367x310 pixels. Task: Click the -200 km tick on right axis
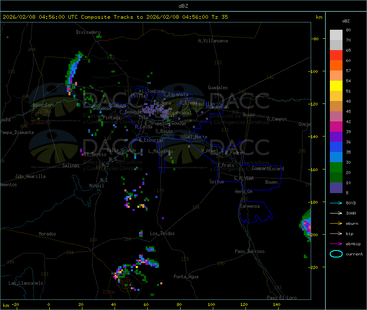(x=314, y=235)
